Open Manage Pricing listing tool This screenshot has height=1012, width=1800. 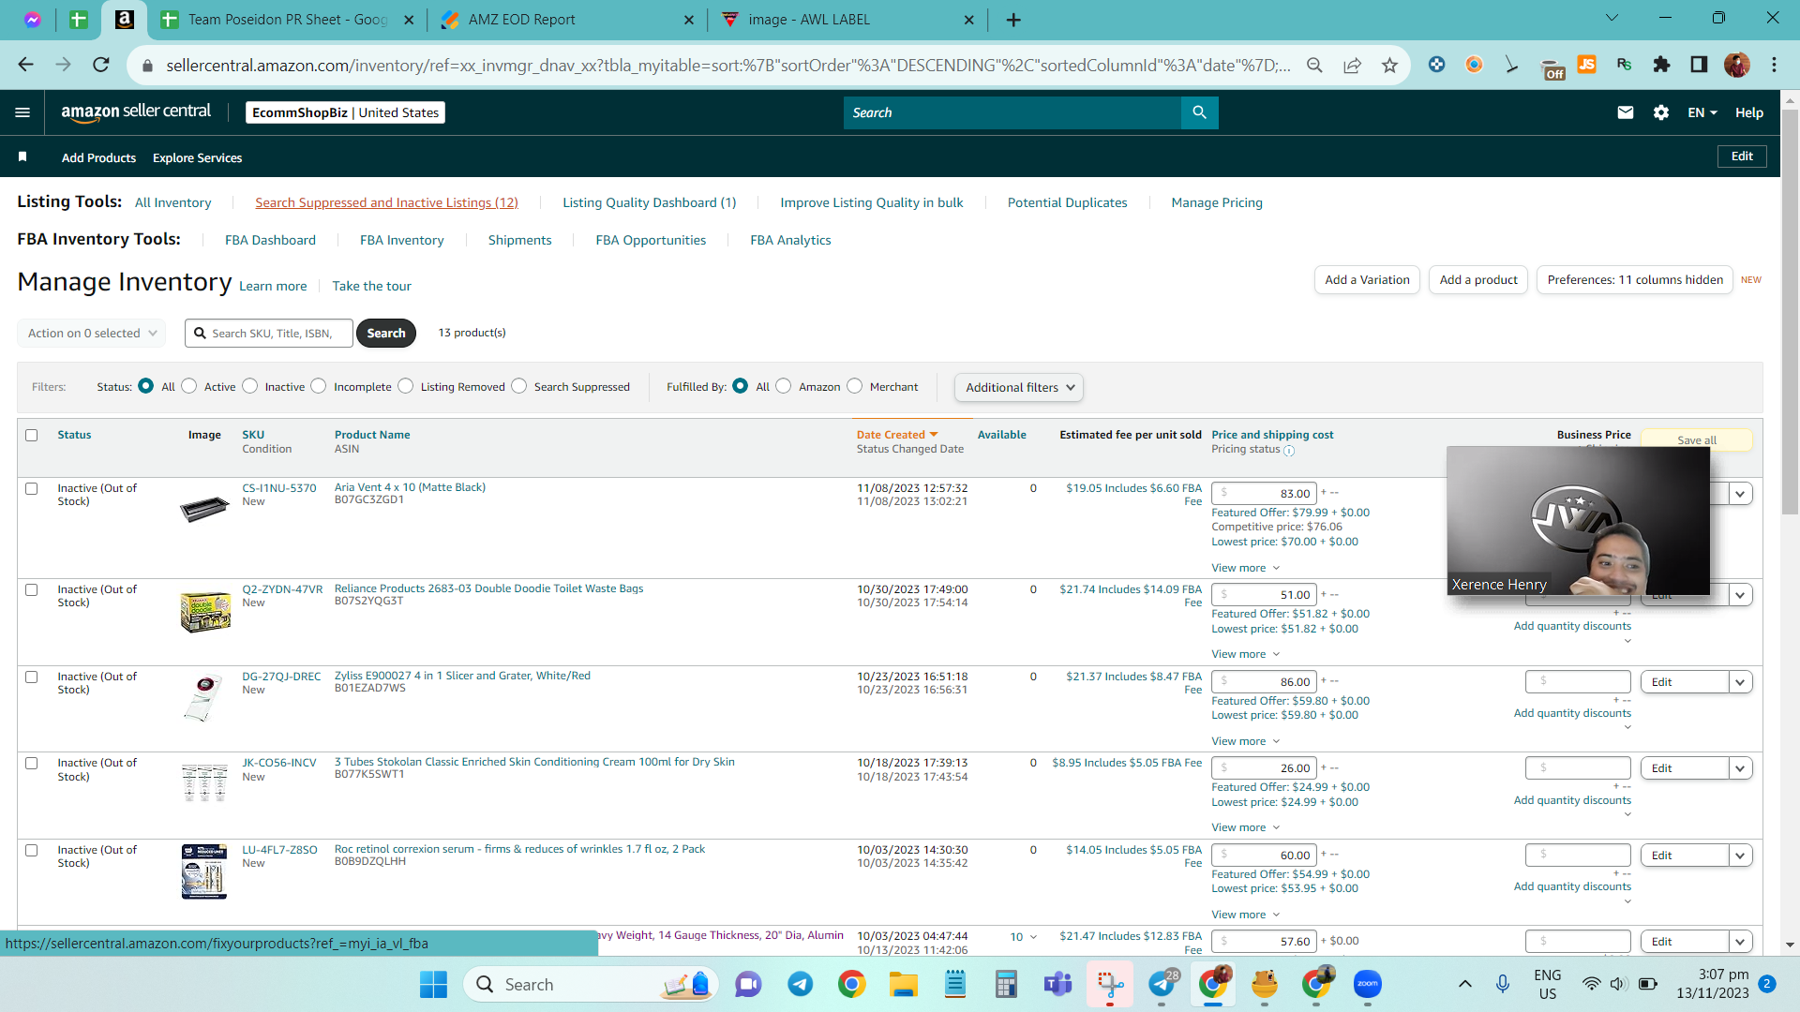(x=1217, y=202)
